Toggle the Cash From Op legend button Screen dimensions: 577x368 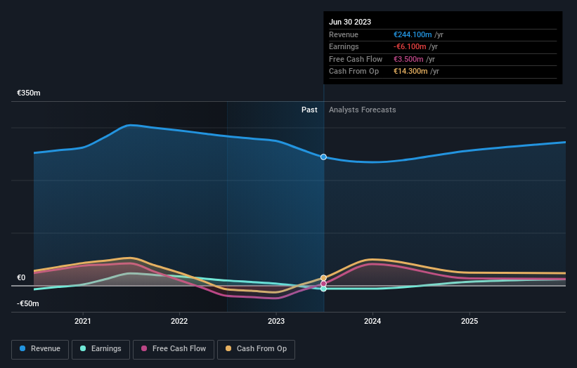(256, 349)
